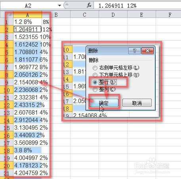The width and height of the screenshot is (181, 179).
Task: Click cell containing '1.612452 10%'
Action: pyautogui.click(x=27, y=45)
